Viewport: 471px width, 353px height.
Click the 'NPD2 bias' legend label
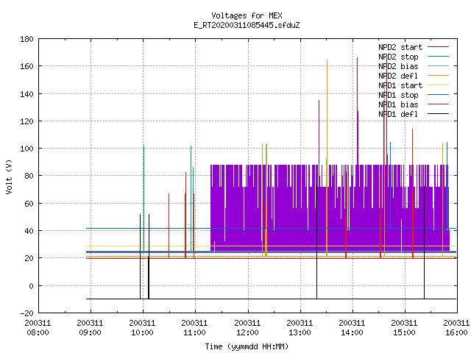click(x=398, y=66)
